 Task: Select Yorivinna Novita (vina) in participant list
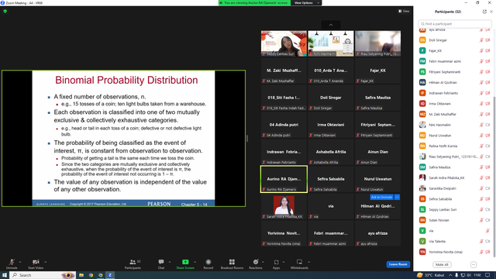pos(455,252)
